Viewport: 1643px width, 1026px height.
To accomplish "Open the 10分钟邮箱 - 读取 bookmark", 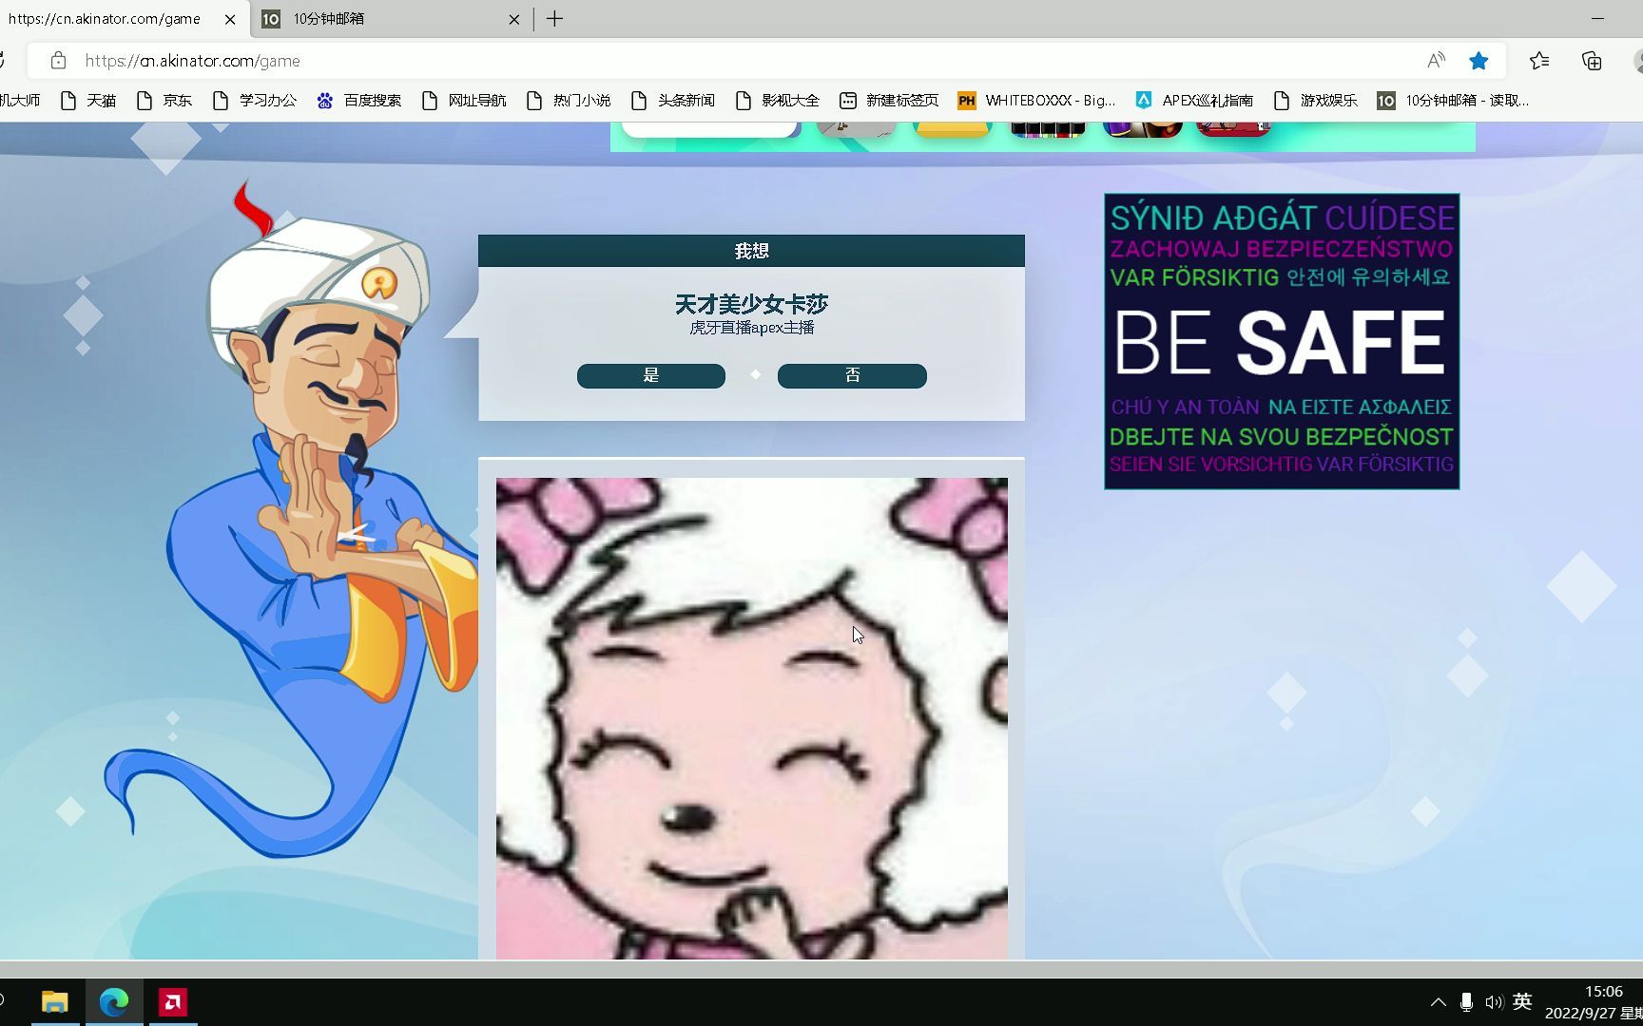I will coord(1453,100).
